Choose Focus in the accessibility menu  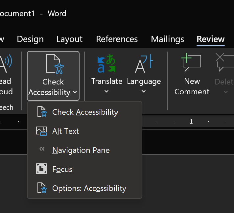point(84,169)
